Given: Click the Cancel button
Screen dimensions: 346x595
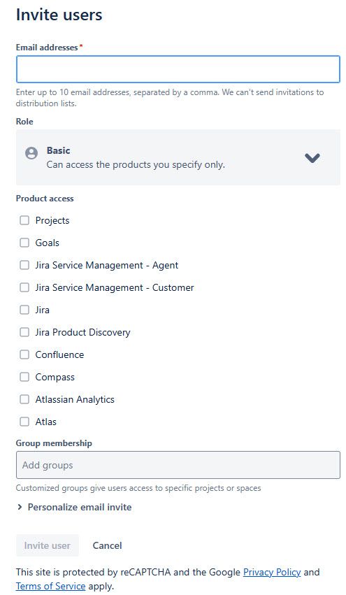Looking at the screenshot, I should (x=108, y=545).
